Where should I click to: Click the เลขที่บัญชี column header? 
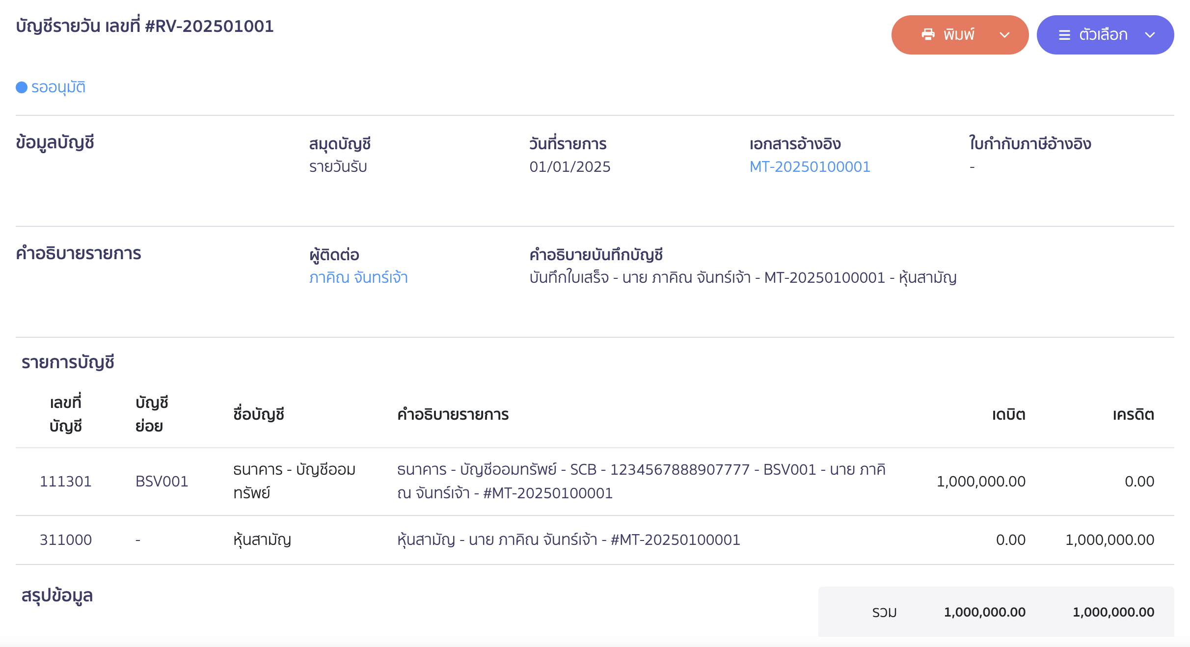click(66, 414)
